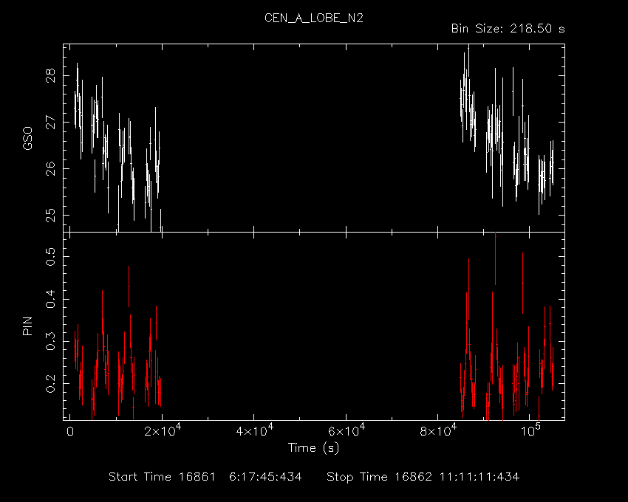Click the x-axis tick label 0

click(x=70, y=432)
